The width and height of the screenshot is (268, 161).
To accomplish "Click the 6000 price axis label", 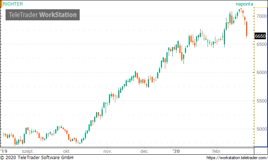I will 262,73.
